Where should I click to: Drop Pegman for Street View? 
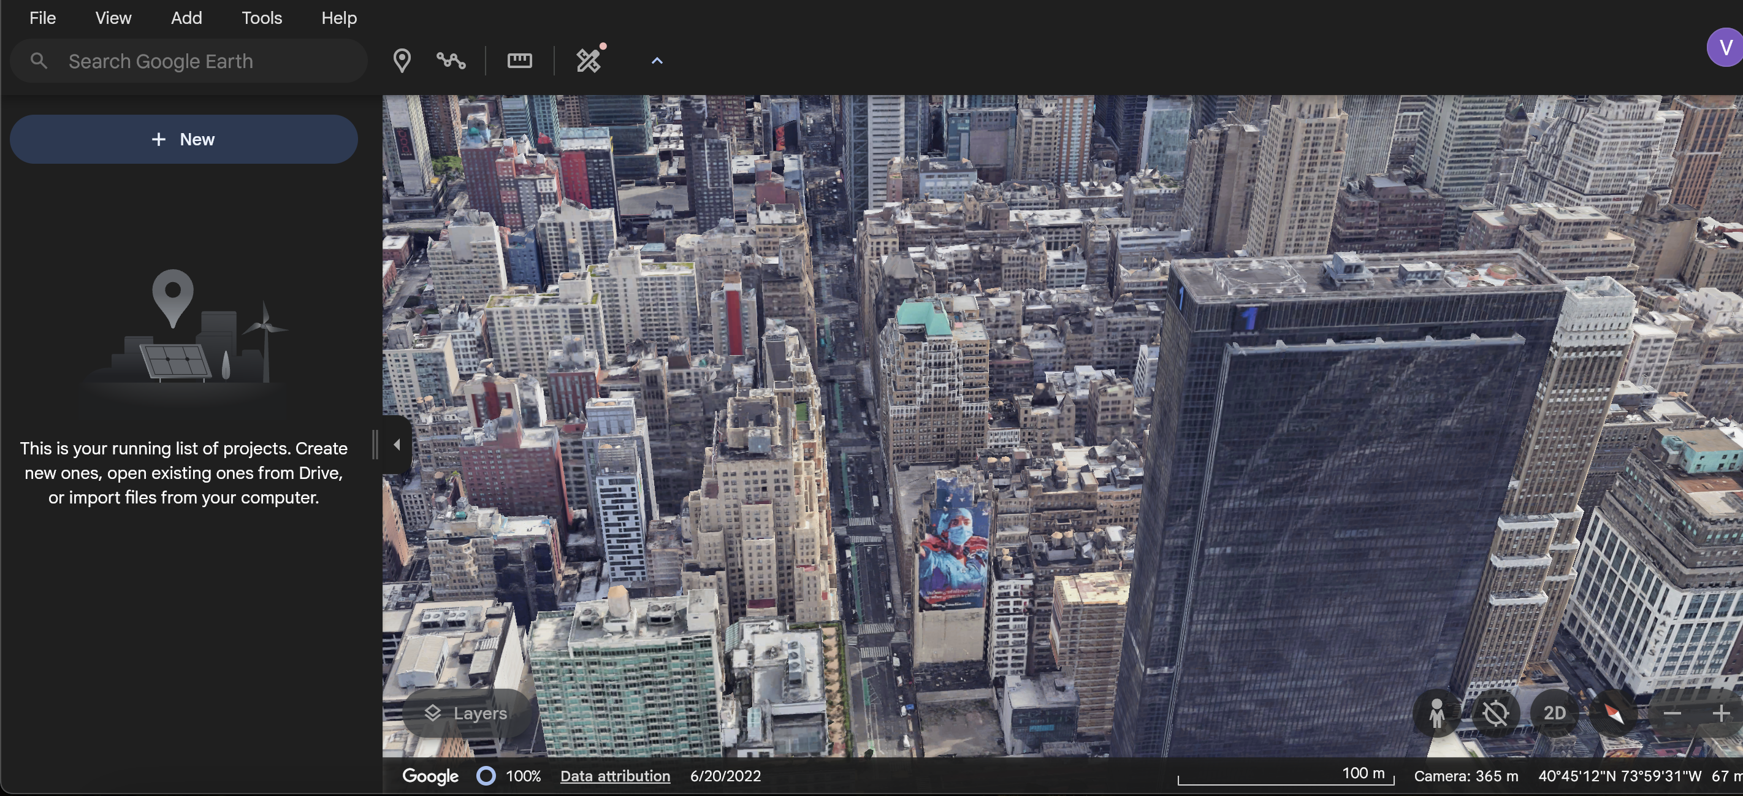coord(1436,713)
